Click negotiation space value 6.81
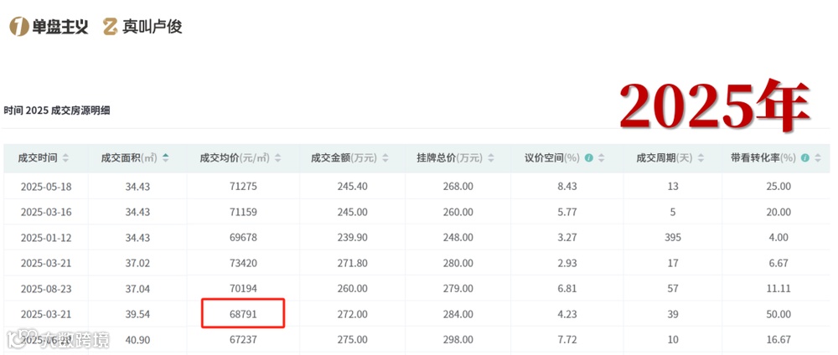The image size is (838, 355). coord(567,289)
